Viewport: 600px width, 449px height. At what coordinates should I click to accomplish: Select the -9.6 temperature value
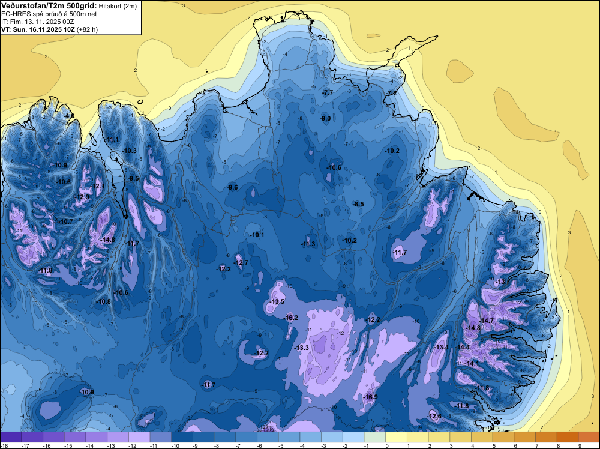(x=232, y=187)
